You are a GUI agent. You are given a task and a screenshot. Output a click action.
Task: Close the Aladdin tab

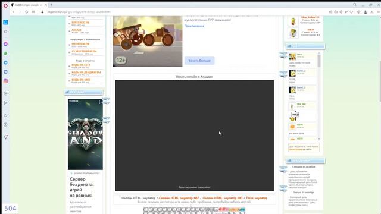click(46, 5)
